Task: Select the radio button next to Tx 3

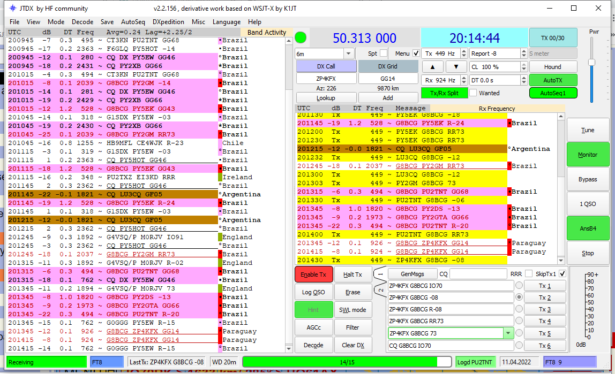Action: [x=519, y=309]
